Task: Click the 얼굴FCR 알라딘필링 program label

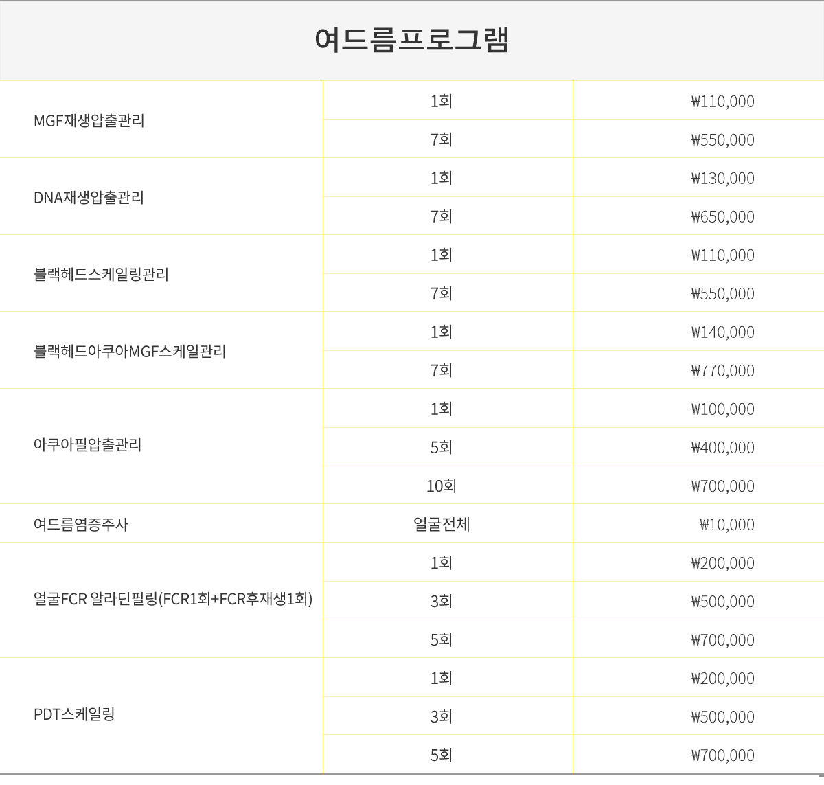Action: pyautogui.click(x=173, y=599)
